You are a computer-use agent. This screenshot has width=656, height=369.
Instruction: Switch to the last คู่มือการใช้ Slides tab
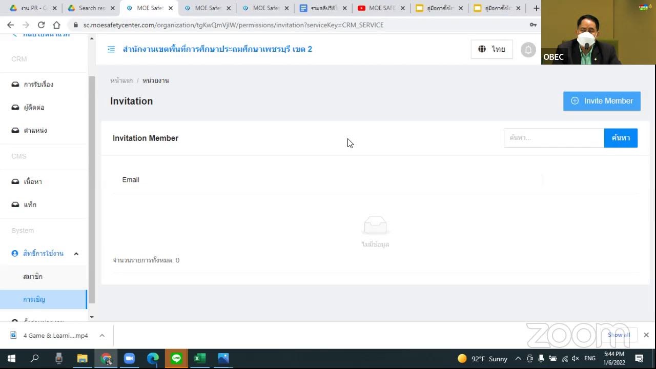498,8
